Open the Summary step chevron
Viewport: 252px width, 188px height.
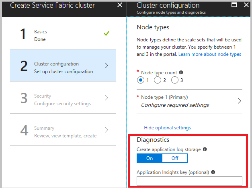107,130
